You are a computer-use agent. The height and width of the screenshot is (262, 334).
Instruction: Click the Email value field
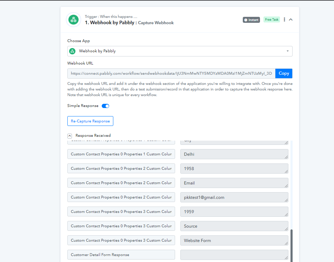[234, 183]
